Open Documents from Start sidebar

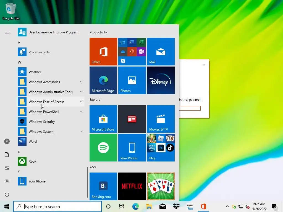[7, 155]
